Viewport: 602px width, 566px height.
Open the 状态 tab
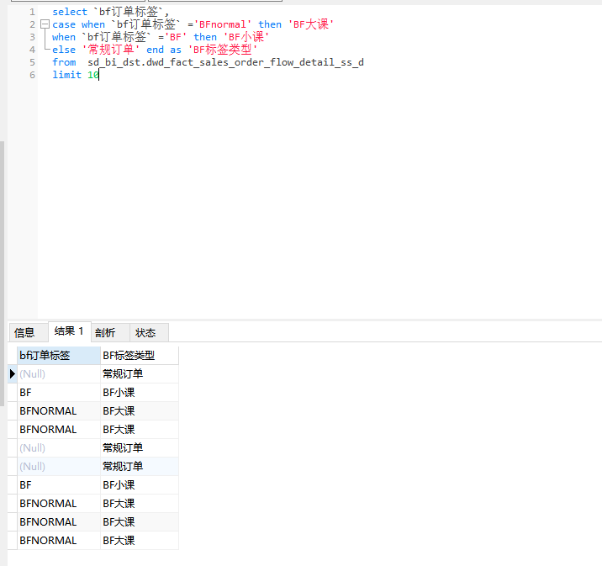click(149, 332)
